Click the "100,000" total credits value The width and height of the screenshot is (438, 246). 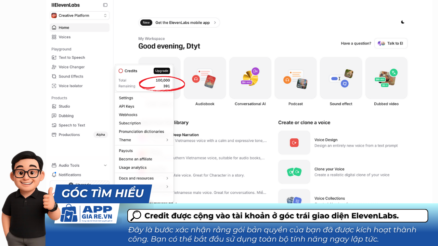point(163,80)
